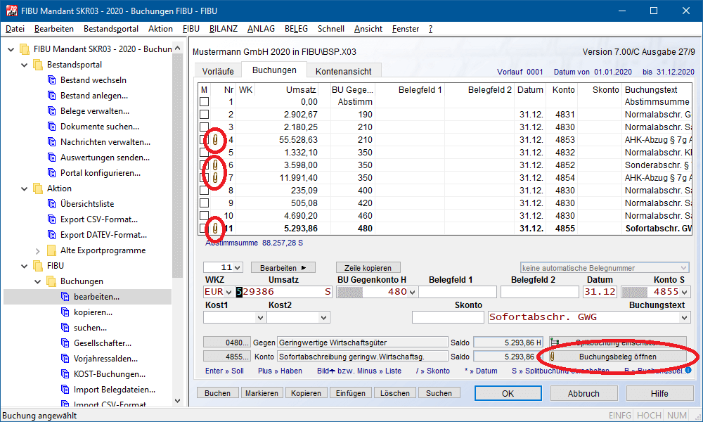Collapse the Bestandsportal tree node
This screenshot has height=422, width=703.
[24, 65]
